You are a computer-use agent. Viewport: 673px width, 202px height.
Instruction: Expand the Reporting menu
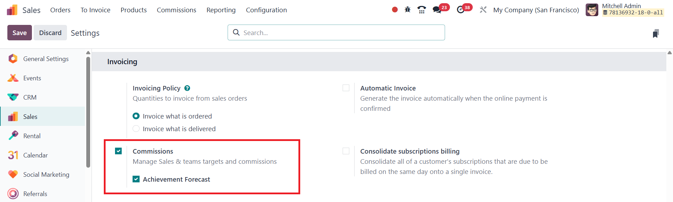click(x=221, y=10)
